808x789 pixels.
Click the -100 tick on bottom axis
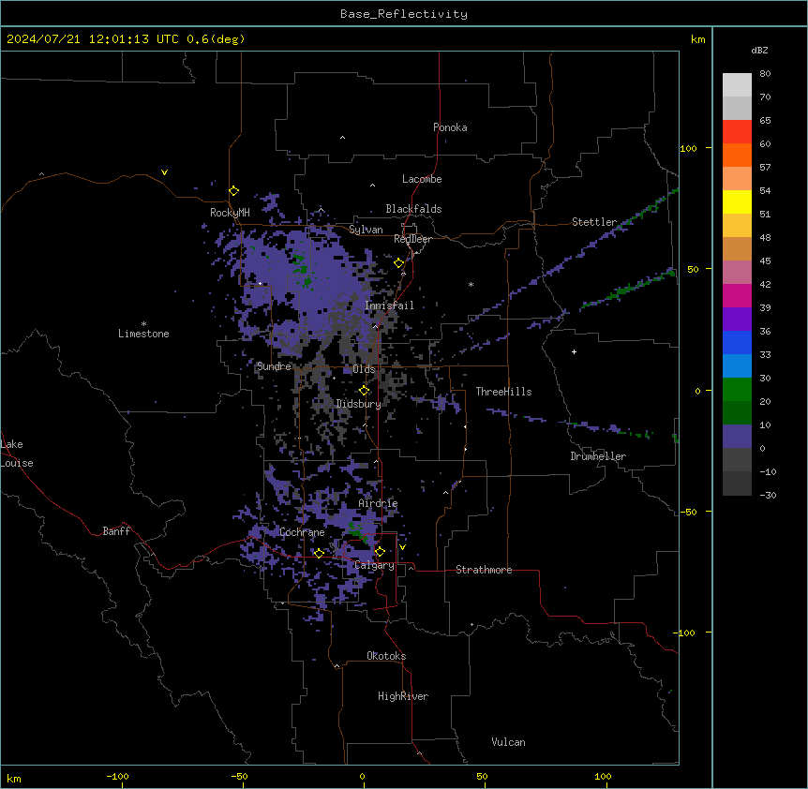point(117,776)
